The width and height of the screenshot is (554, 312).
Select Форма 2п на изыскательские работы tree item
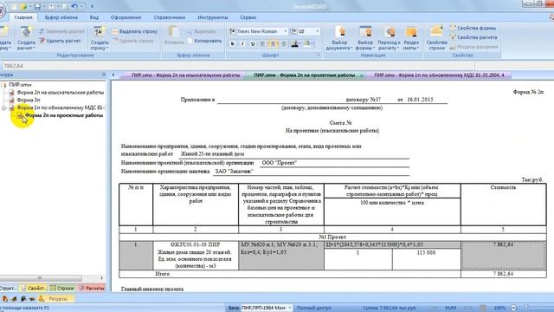click(x=60, y=93)
